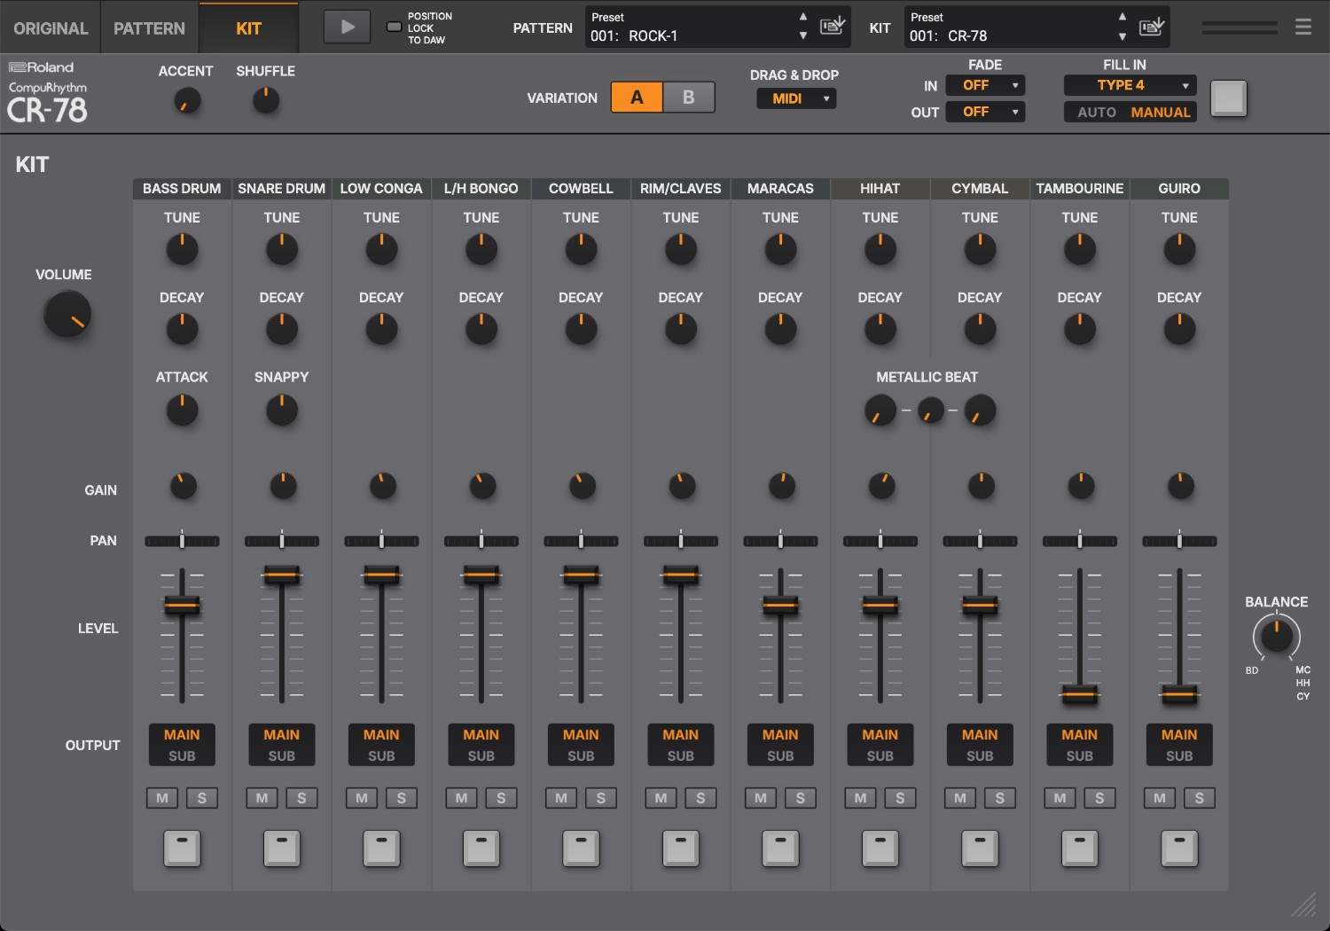Switch to the ORIGINAL tab
This screenshot has width=1330, height=931.
pos(50,27)
